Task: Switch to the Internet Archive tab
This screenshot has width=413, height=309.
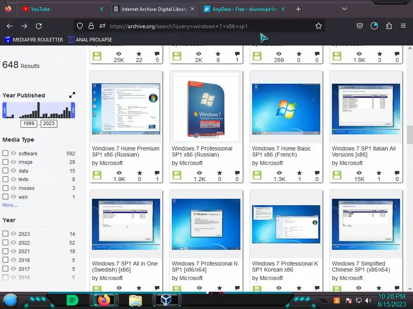Action: click(154, 9)
